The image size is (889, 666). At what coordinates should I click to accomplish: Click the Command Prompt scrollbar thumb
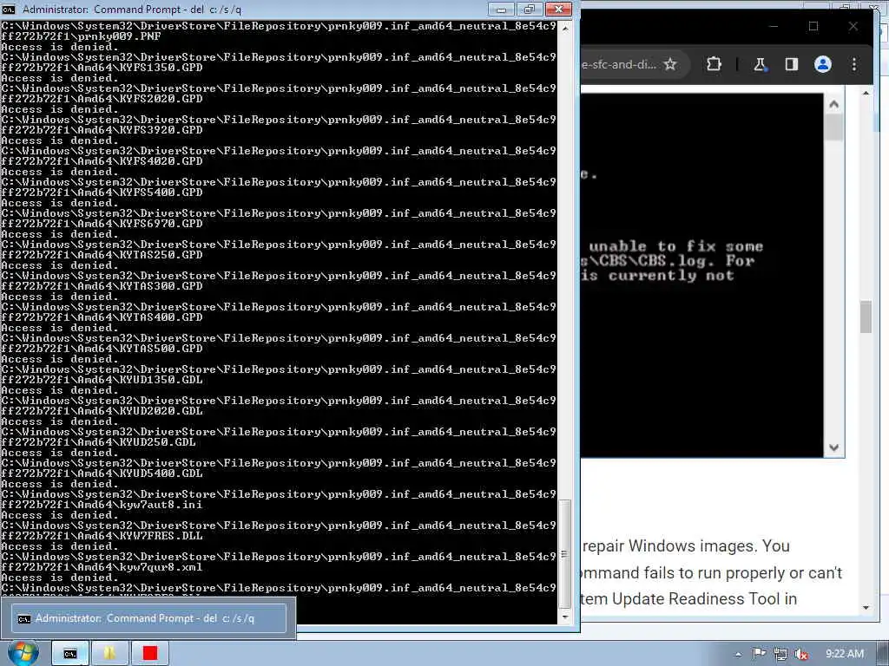564,554
